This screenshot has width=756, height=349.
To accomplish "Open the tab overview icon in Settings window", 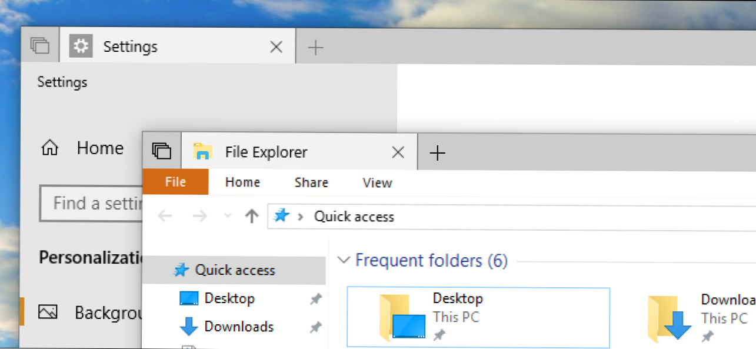I will pyautogui.click(x=40, y=46).
